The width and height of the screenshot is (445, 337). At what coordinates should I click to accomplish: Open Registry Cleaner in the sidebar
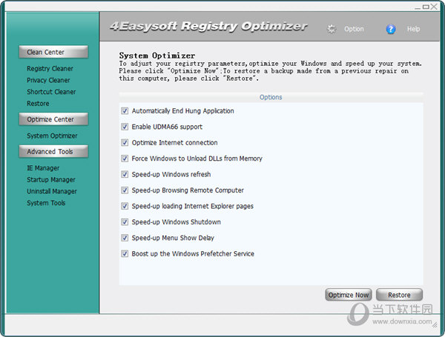[x=50, y=69]
